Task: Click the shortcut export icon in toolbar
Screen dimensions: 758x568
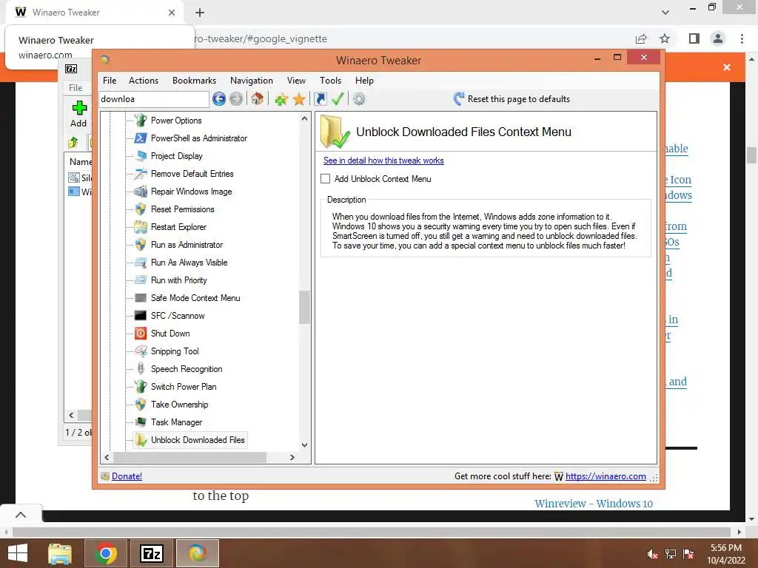Action: click(320, 99)
